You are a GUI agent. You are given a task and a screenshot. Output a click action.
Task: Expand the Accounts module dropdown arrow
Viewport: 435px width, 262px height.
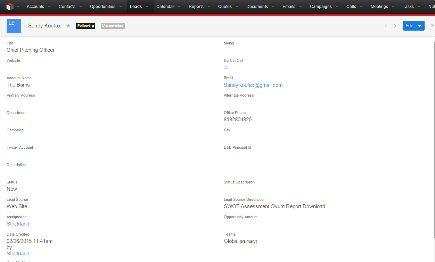49,7
